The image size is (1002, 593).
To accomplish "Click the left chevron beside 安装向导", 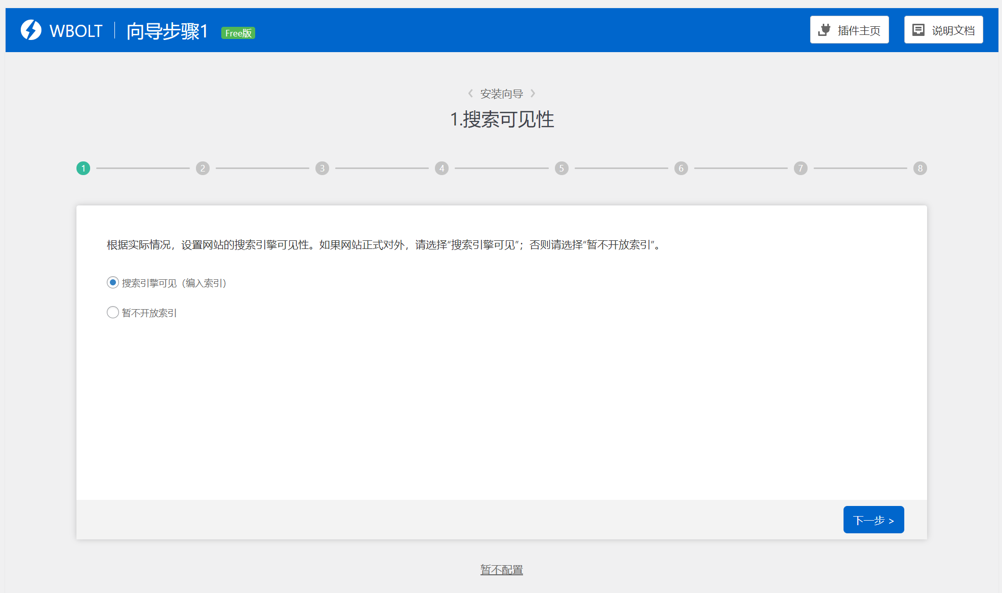I will pos(470,94).
